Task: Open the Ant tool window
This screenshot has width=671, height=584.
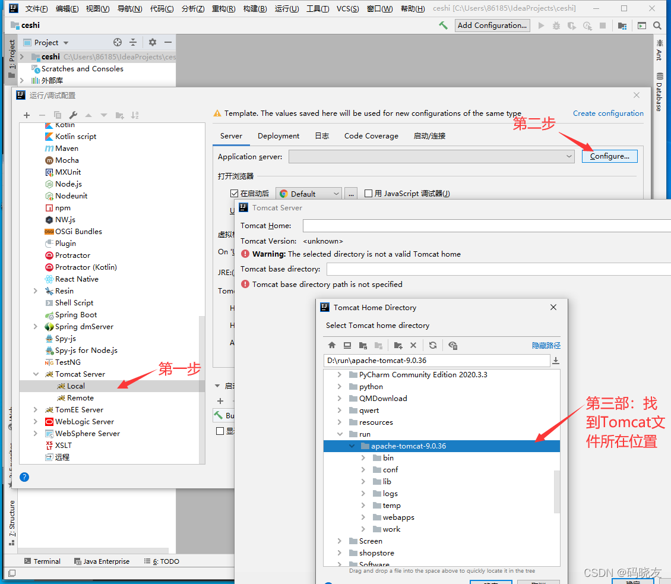Action: pos(660,50)
